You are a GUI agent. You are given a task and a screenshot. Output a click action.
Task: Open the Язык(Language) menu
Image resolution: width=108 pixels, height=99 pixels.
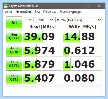70,12
